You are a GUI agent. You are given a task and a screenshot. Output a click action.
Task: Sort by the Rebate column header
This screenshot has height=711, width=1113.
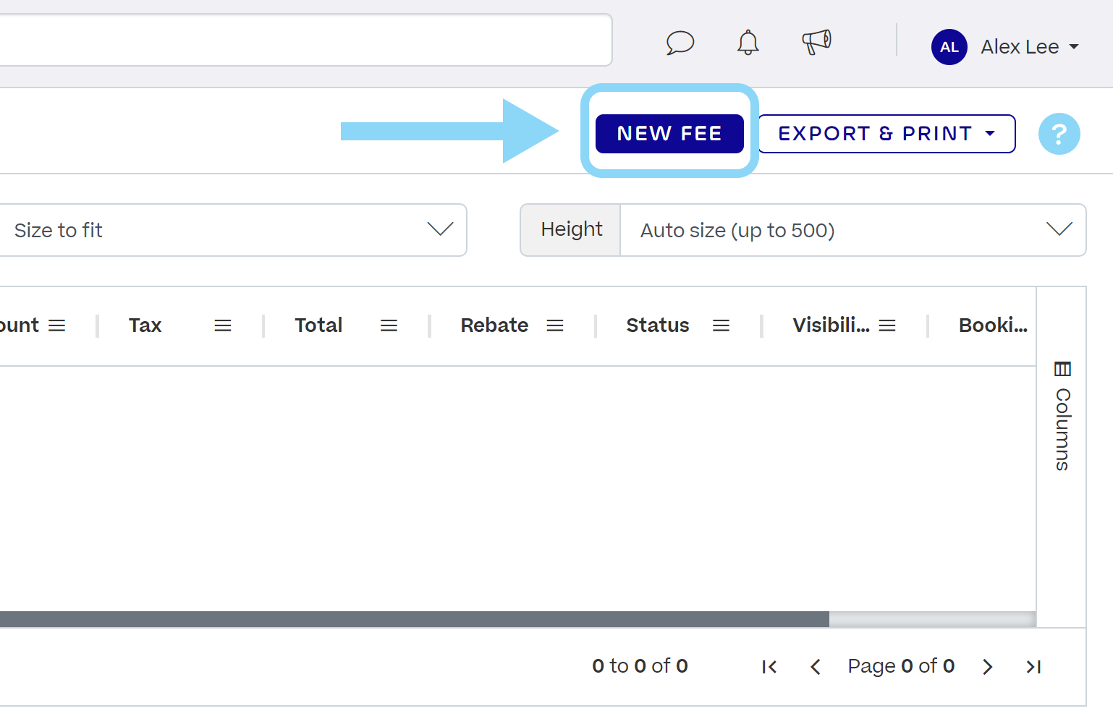click(494, 325)
